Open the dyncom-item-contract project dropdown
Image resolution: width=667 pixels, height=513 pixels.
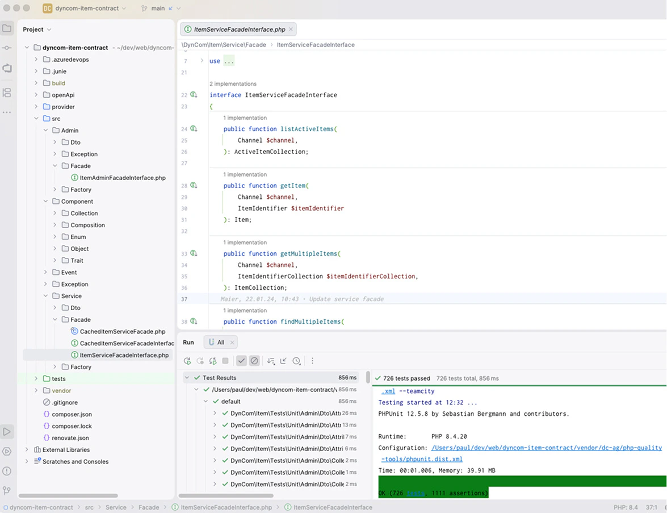(x=90, y=8)
